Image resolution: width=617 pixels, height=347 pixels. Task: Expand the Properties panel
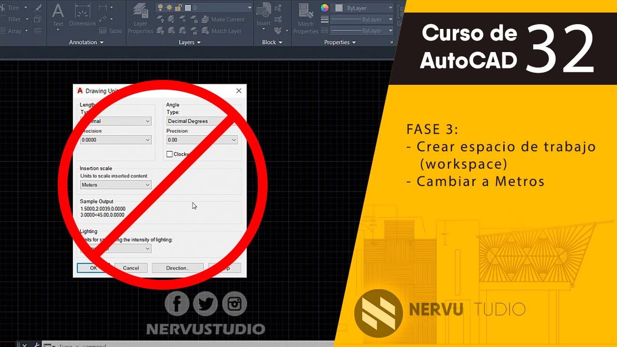click(x=340, y=42)
